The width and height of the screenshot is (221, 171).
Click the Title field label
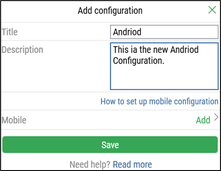(x=10, y=32)
